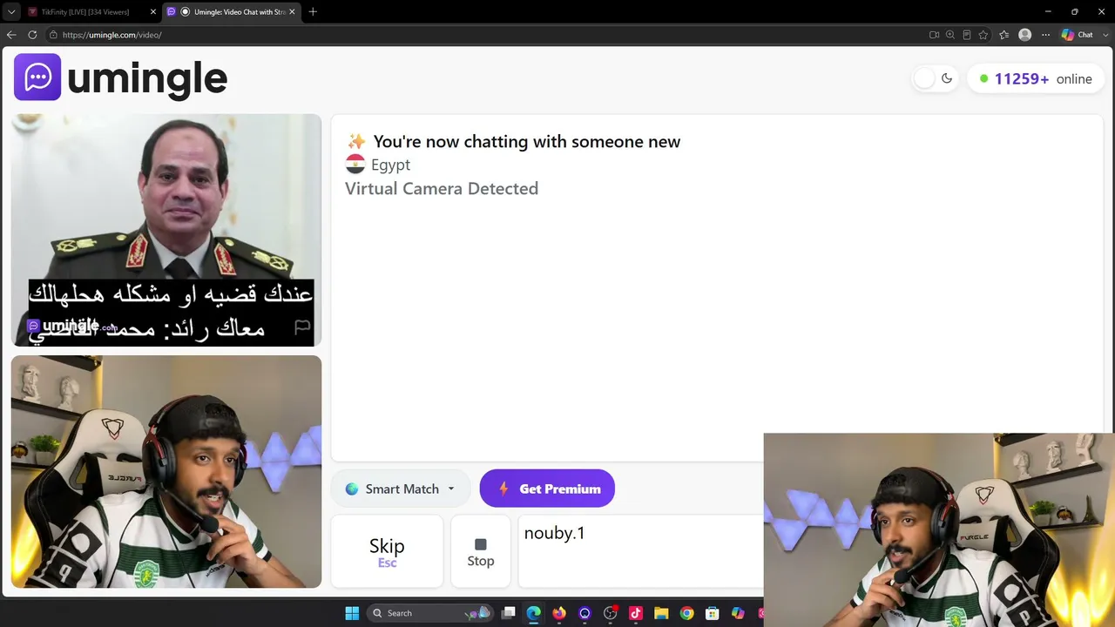Open the zoom magnifier in address bar
The height and width of the screenshot is (627, 1115).
click(x=950, y=35)
